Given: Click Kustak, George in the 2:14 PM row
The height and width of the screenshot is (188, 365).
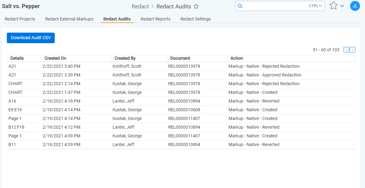Looking at the screenshot, I should click(127, 84).
